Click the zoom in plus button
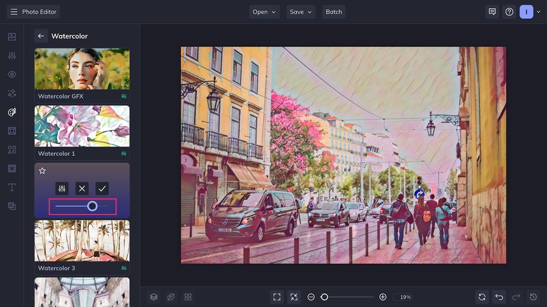The height and width of the screenshot is (307, 547). 382,297
